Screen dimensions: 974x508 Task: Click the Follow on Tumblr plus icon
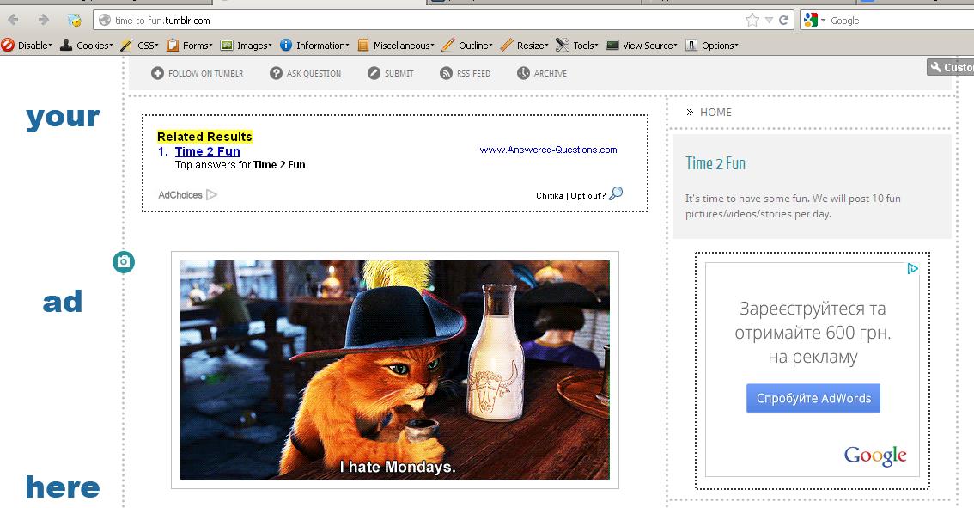[158, 73]
